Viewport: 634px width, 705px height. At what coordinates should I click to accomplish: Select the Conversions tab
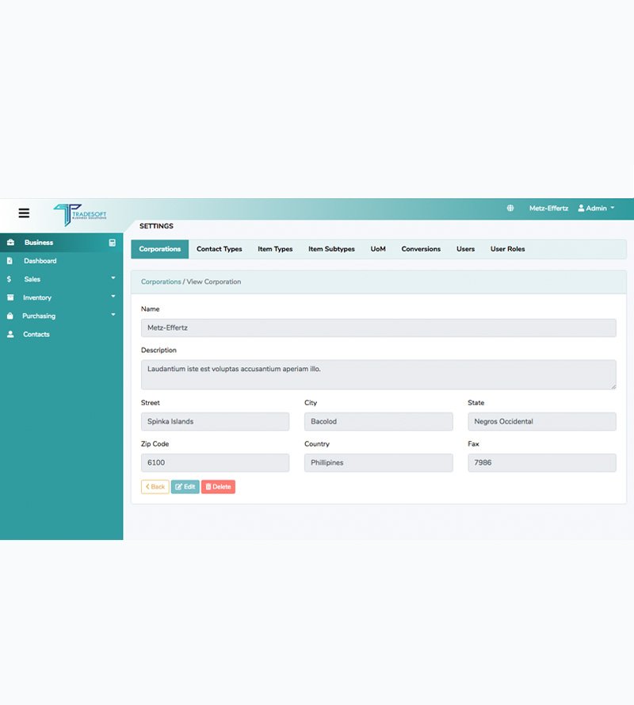[421, 249]
